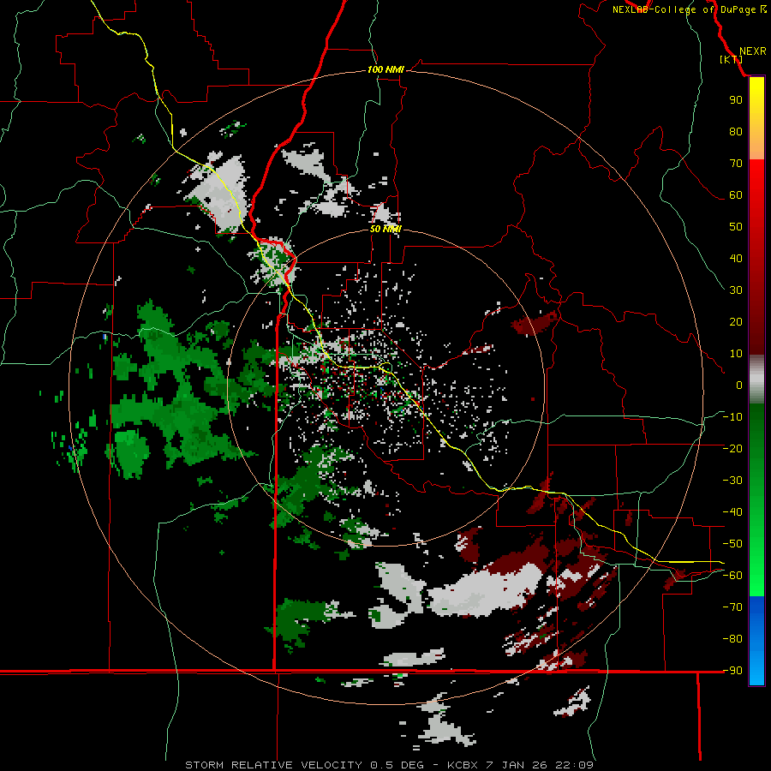
Task: Click the -90 value on the velocity scale
Action: tap(732, 671)
